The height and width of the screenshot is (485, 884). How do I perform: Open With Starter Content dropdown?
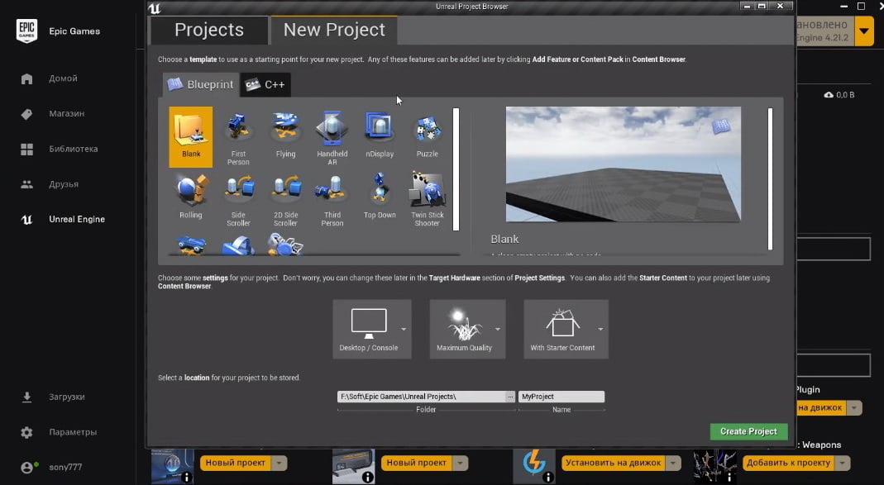pyautogui.click(x=566, y=329)
